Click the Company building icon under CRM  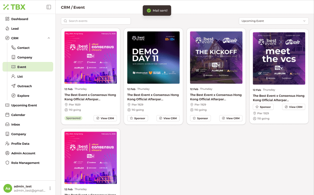pyautogui.click(x=14, y=57)
